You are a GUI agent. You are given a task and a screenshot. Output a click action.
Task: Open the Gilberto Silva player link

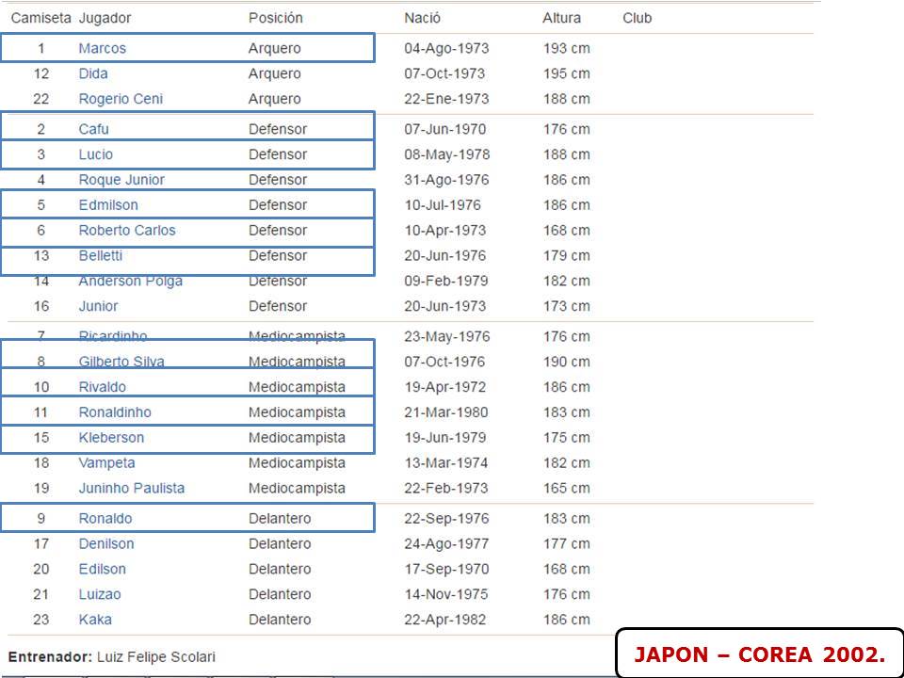click(x=121, y=362)
